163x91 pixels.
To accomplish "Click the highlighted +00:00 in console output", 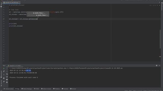I will click(x=28, y=71).
